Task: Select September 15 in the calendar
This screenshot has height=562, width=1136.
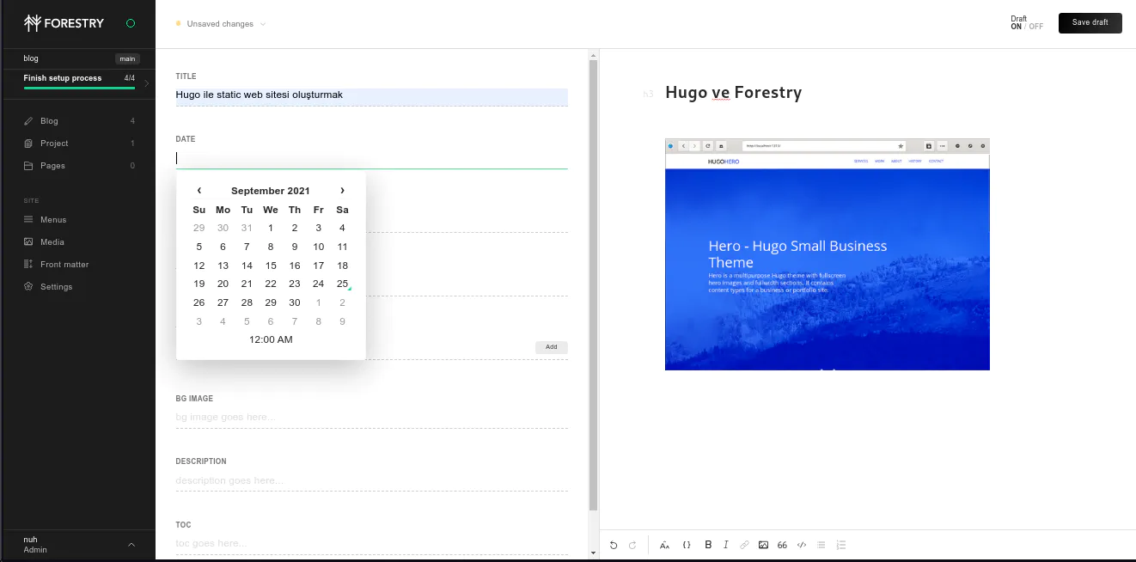Action: click(x=271, y=266)
